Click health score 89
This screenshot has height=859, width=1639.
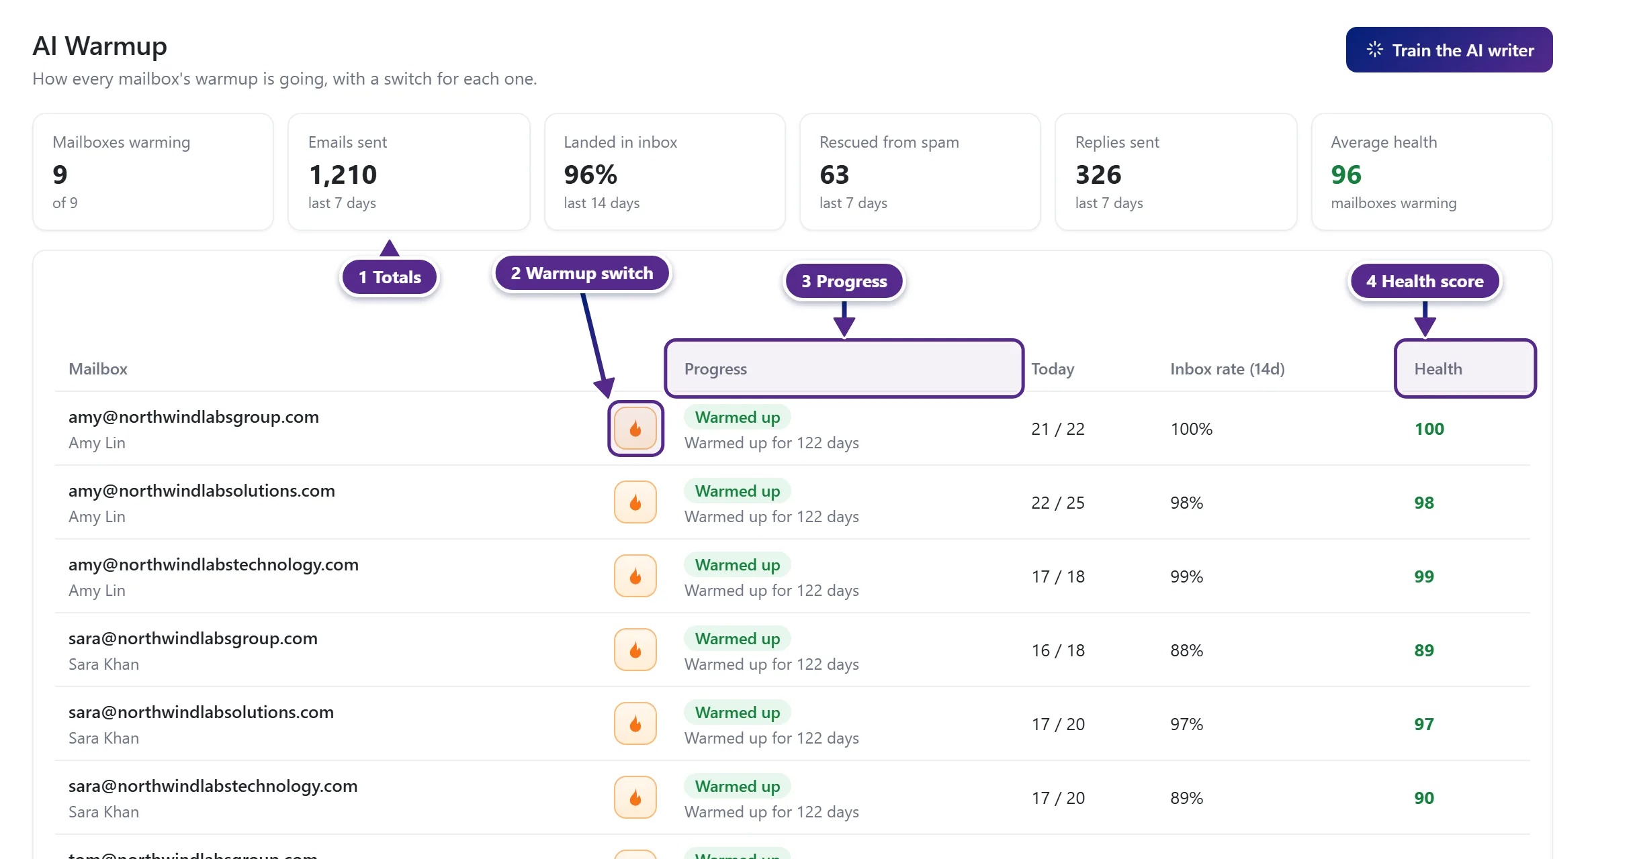click(x=1424, y=650)
